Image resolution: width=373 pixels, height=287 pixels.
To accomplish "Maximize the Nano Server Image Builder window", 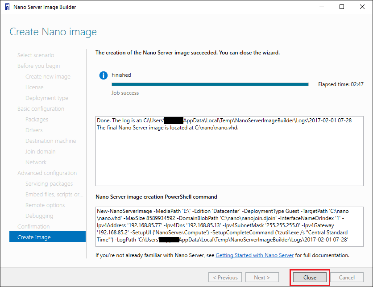I will click(342, 7).
